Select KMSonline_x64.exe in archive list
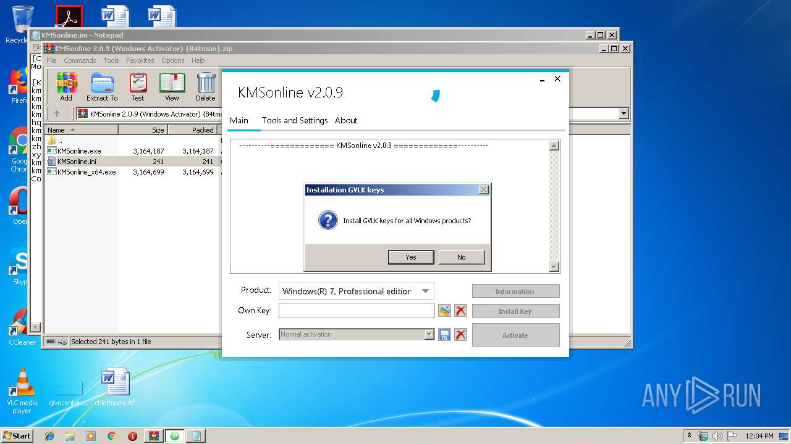The image size is (791, 444). coord(86,172)
